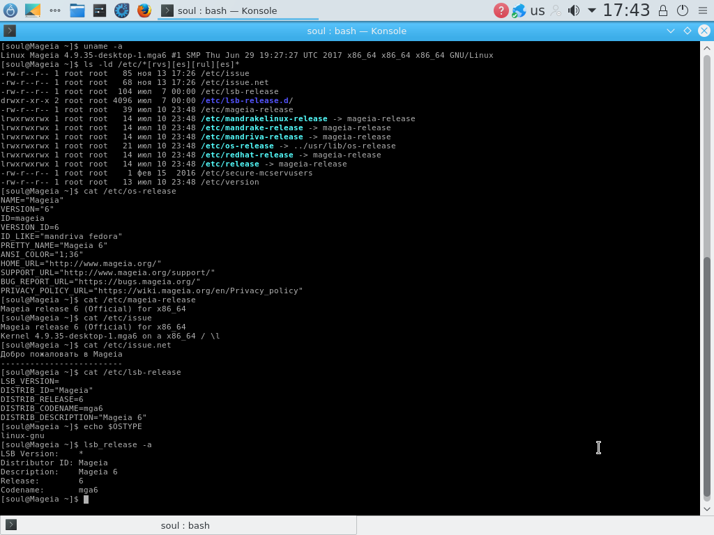Click the scrollbar down arrow
The width and height of the screenshot is (714, 535).
pos(707,509)
